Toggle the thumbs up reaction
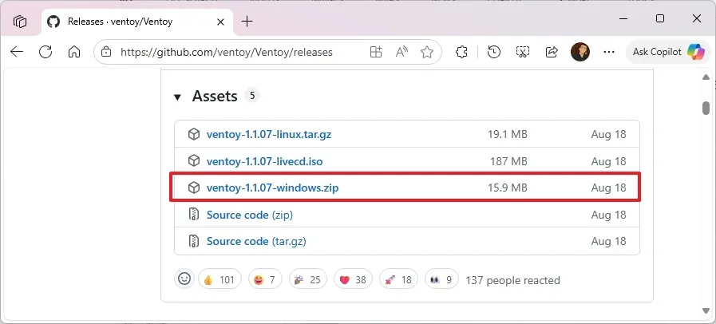Screen dimensions: 716x324 pyautogui.click(x=220, y=279)
